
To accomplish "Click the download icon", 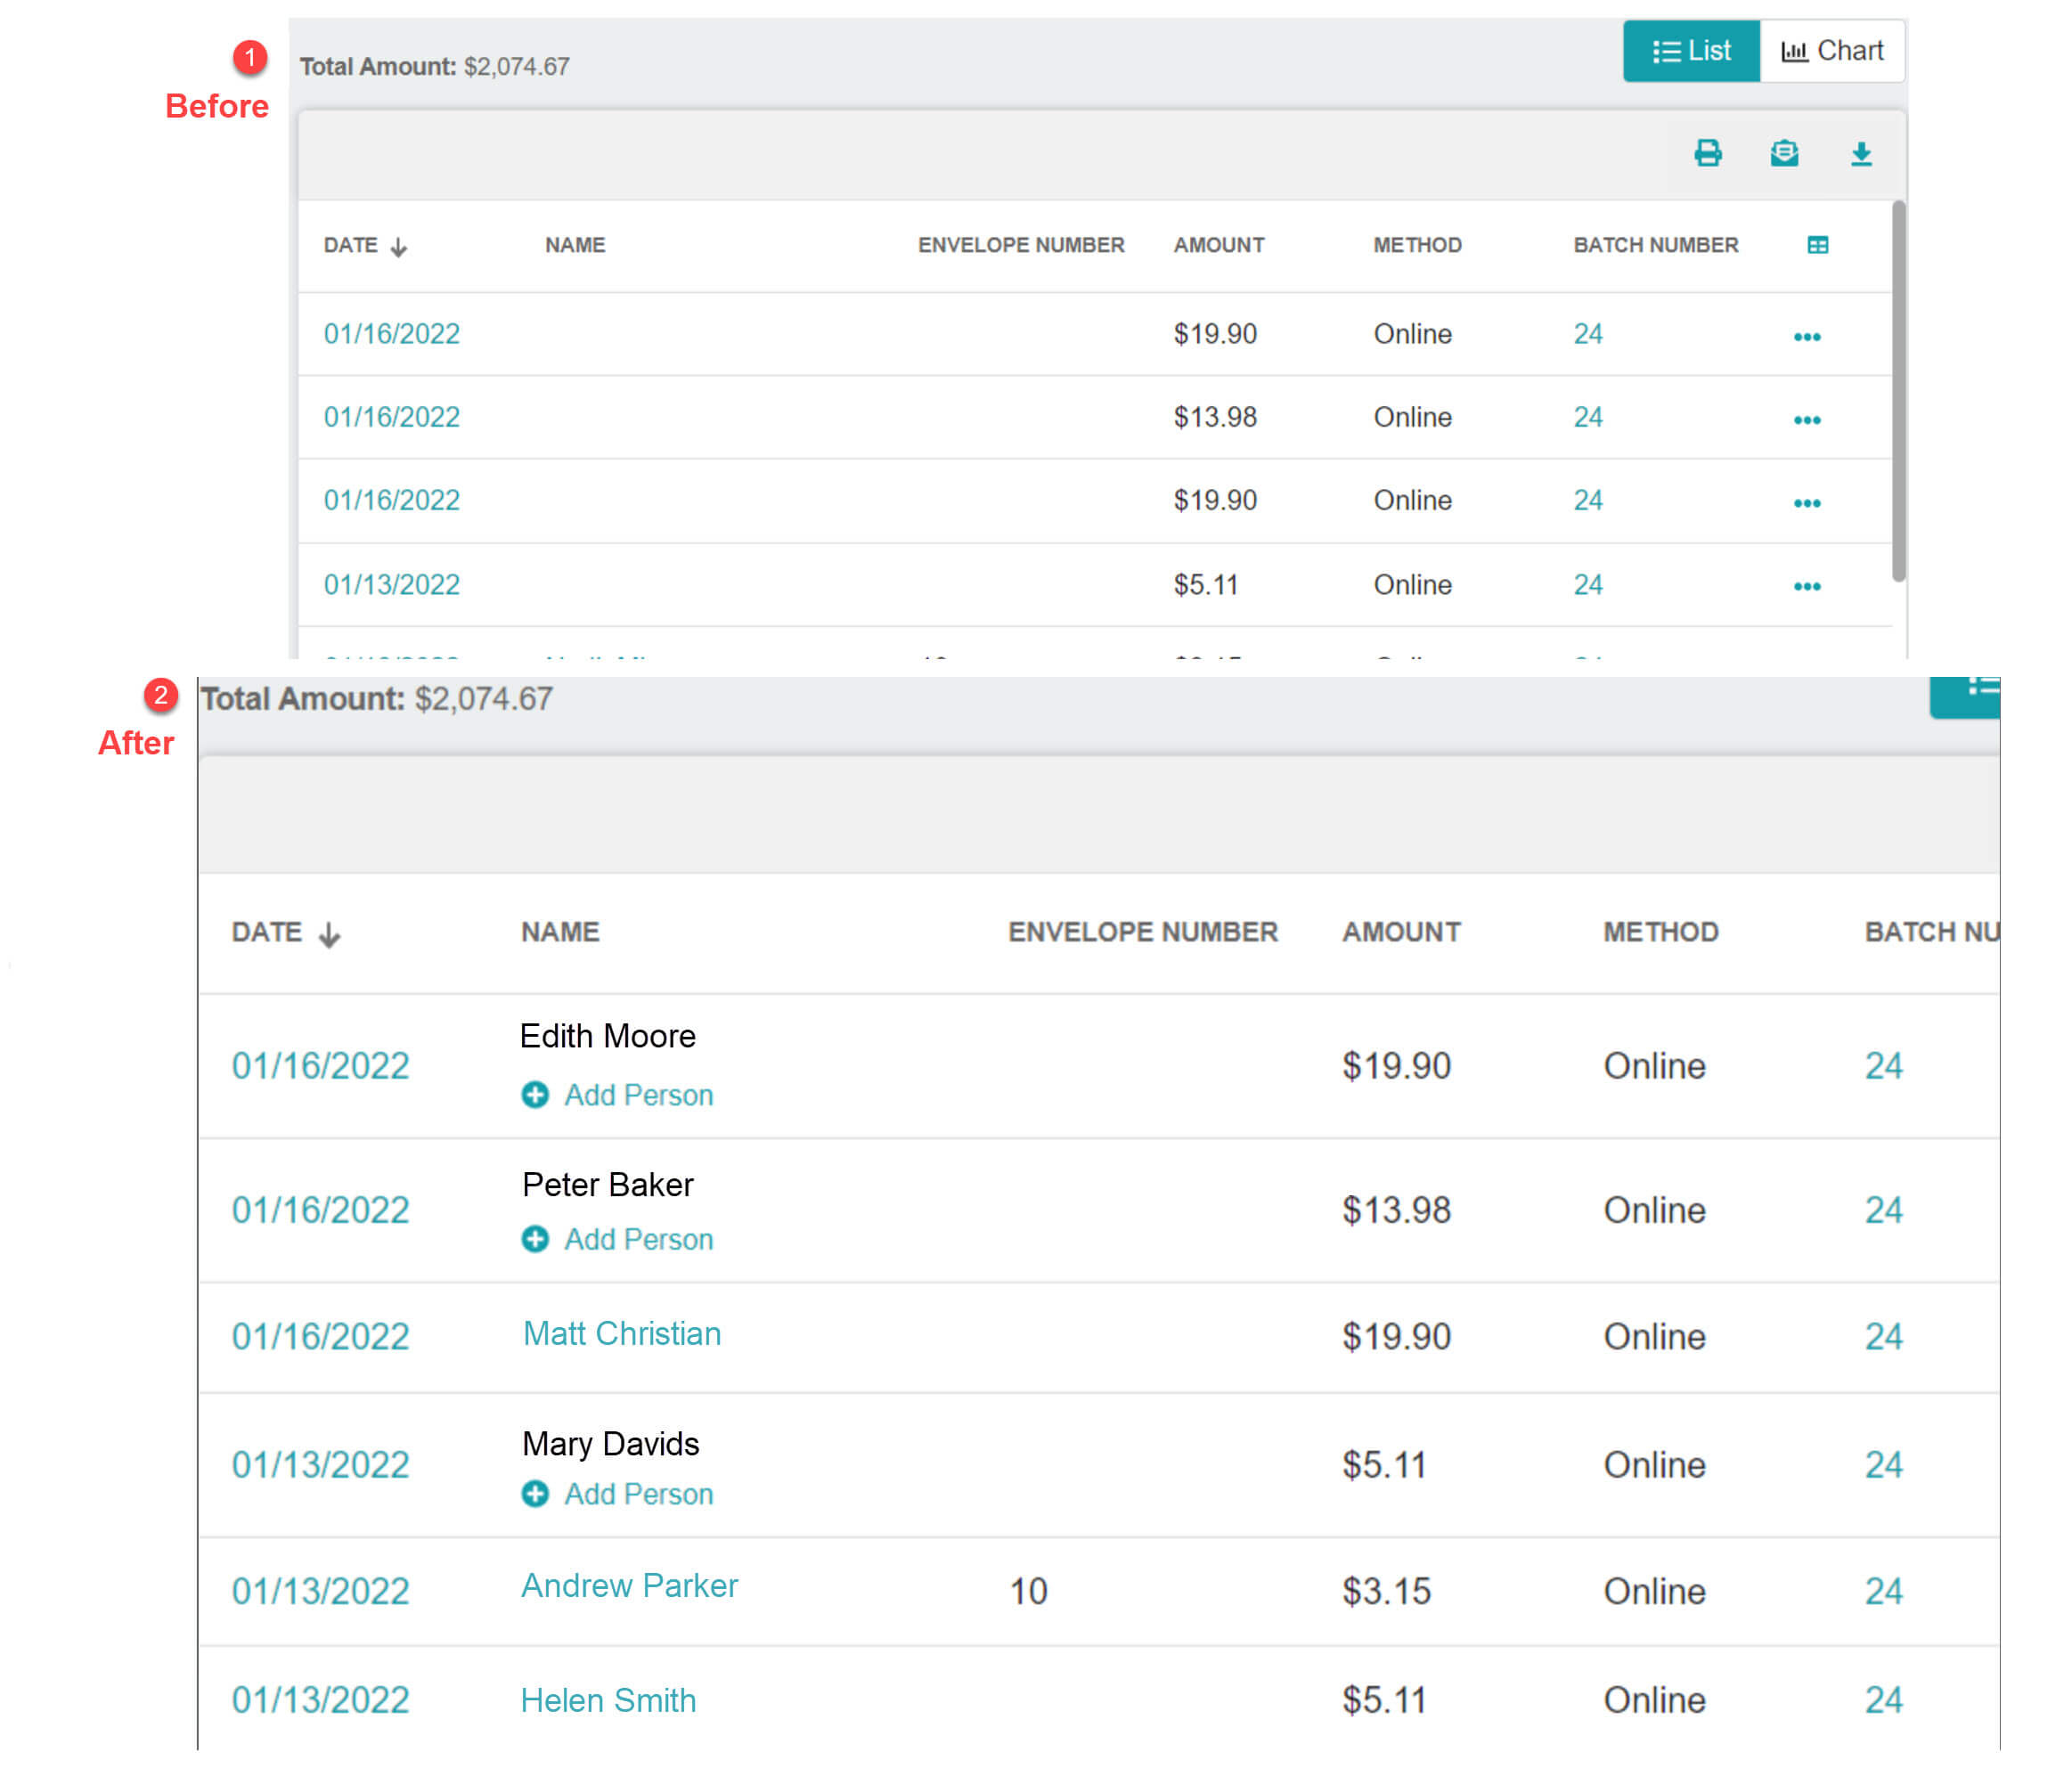I will click(x=1861, y=154).
